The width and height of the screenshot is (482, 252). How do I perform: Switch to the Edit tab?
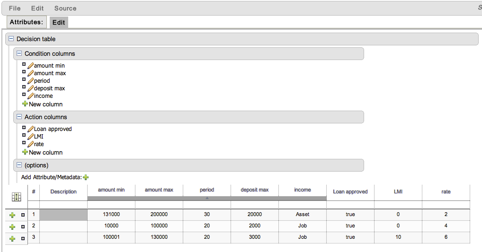click(59, 23)
